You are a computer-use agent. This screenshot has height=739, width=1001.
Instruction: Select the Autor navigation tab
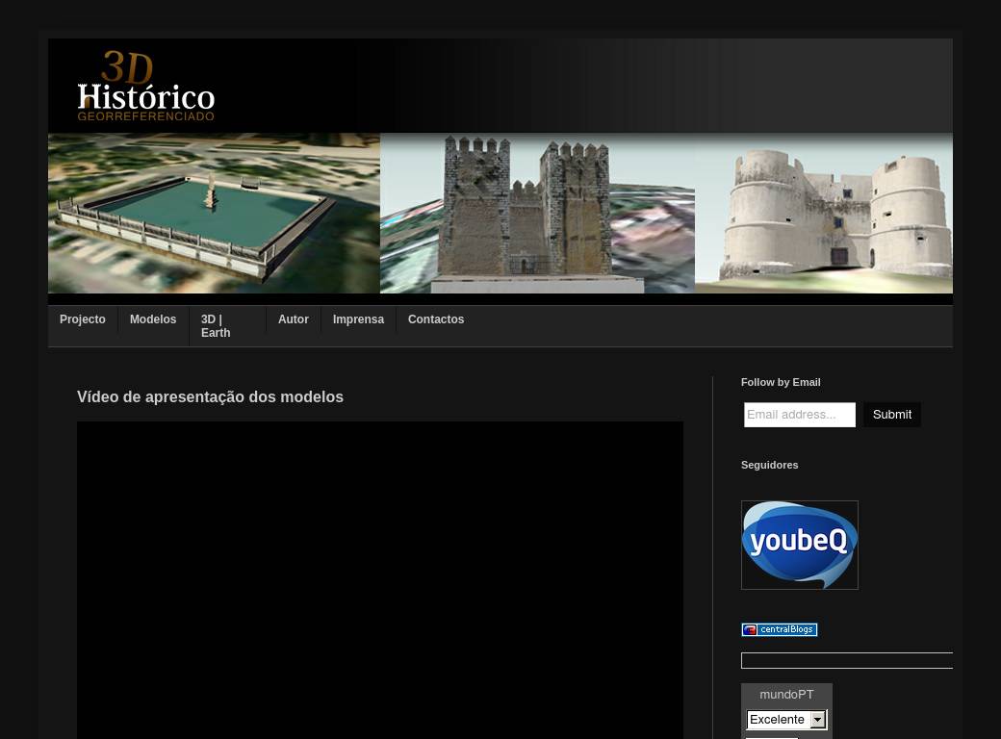[x=293, y=319]
